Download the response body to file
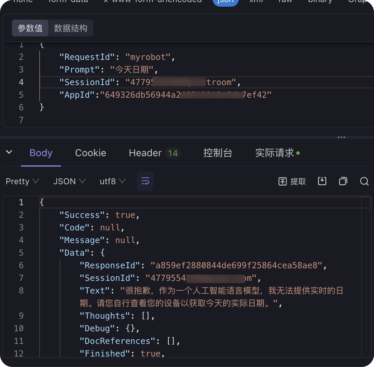374x367 pixels. [x=322, y=181]
